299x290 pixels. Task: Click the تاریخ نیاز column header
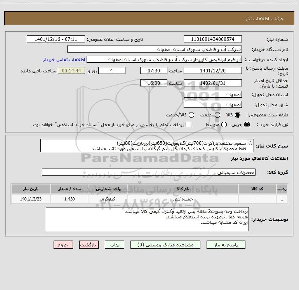point(31,189)
